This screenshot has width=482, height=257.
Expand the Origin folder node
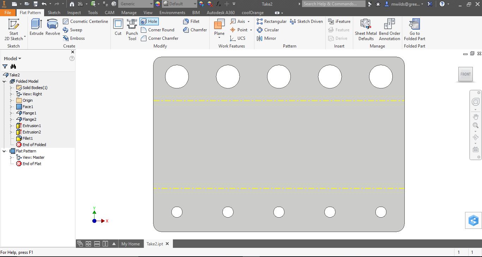coord(11,100)
